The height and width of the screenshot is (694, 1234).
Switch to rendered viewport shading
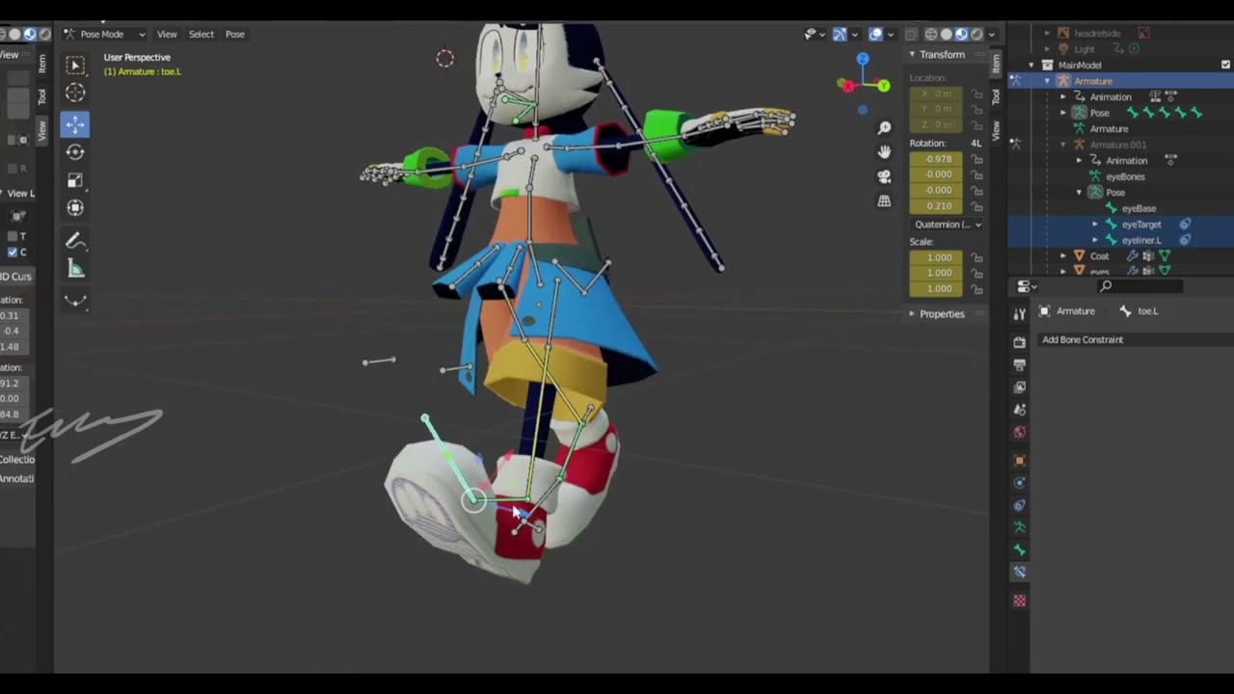[x=977, y=34]
